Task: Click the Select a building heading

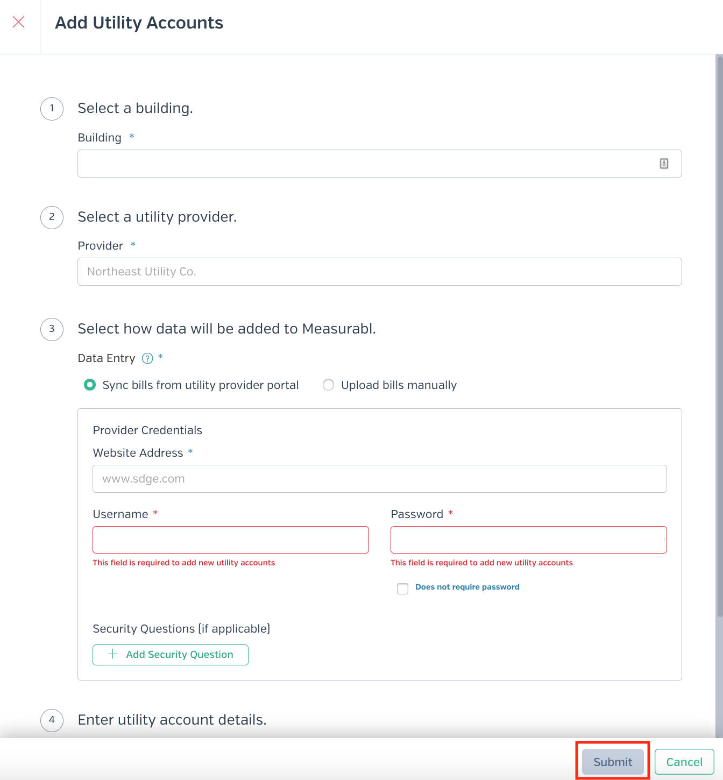Action: [x=135, y=108]
